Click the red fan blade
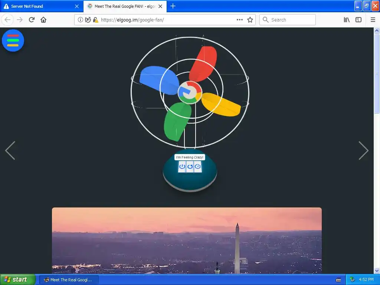Viewport: 380px width, 285px height. (x=204, y=63)
